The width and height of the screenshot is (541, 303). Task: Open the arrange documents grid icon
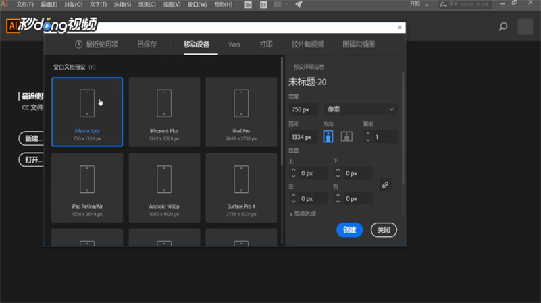[x=278, y=5]
